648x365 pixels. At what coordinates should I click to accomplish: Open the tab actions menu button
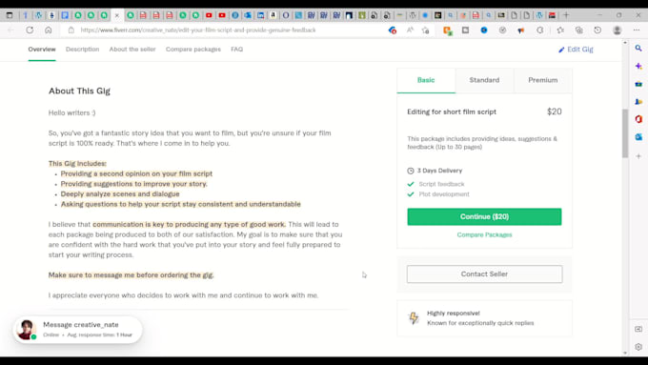[10, 15]
